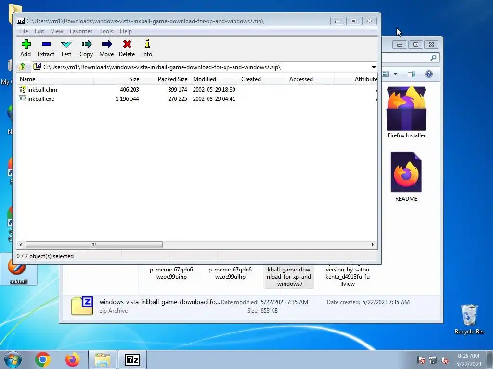Select the 1 196 544 size value

pyautogui.click(x=127, y=99)
